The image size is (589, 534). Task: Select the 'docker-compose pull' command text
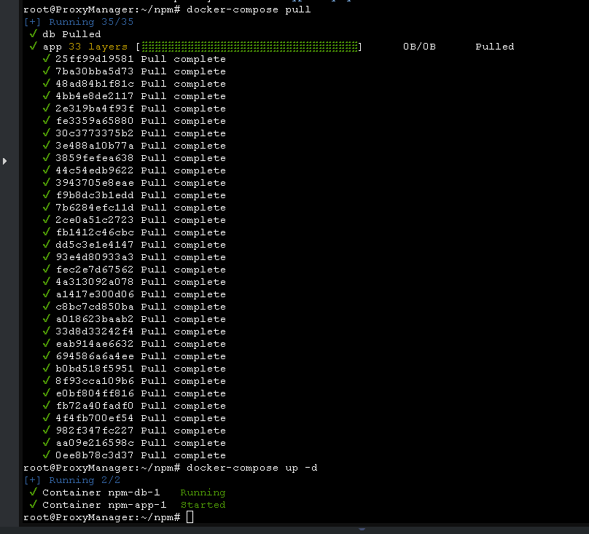(x=249, y=9)
